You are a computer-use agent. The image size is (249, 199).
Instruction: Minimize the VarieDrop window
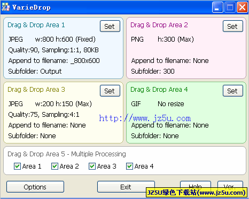coord(217,7)
